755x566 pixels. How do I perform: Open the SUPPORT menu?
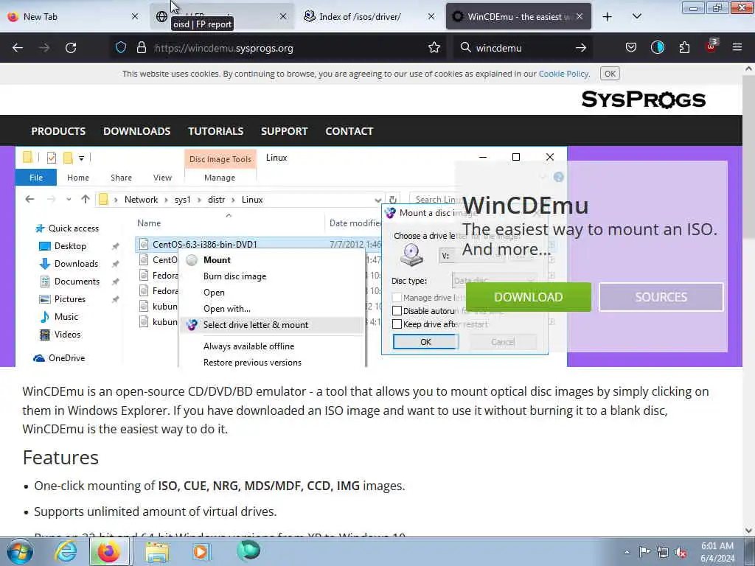284,131
